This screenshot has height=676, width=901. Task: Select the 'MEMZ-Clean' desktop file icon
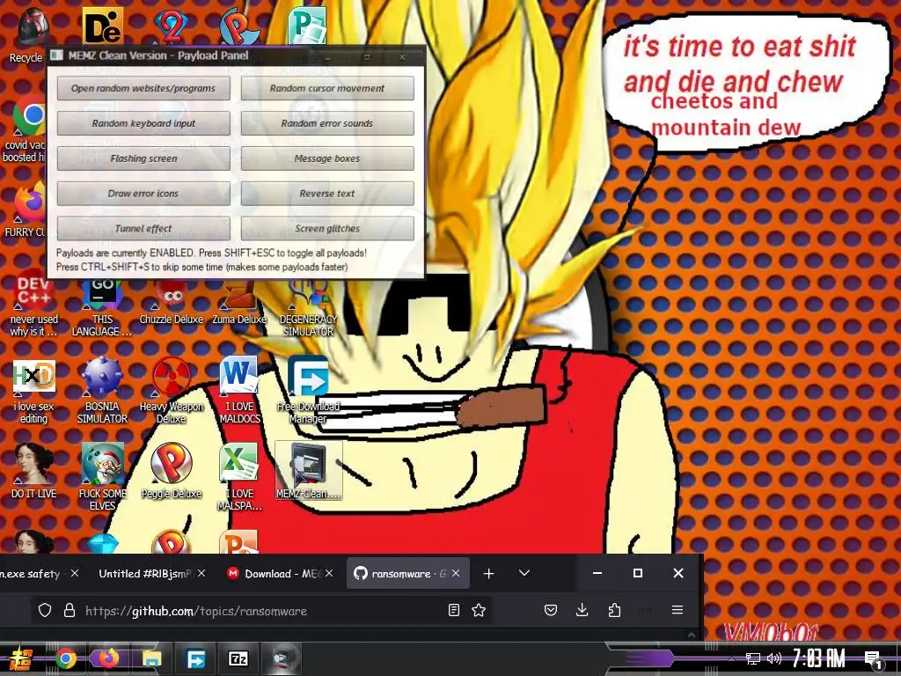click(x=309, y=472)
